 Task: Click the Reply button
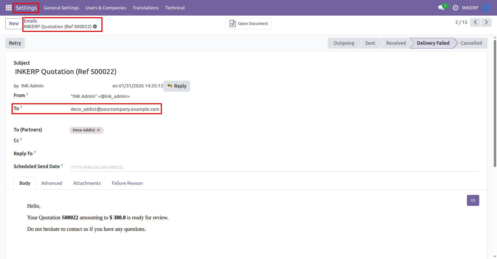[177, 86]
